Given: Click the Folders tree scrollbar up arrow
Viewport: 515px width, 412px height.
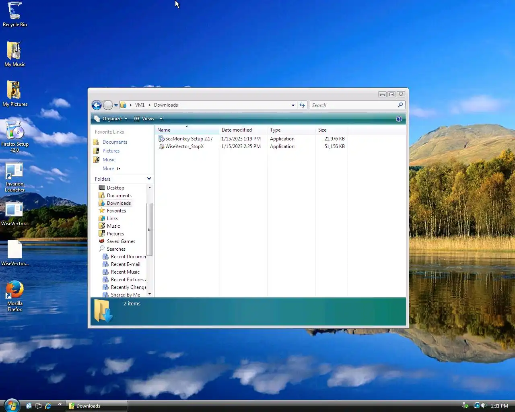Looking at the screenshot, I should pyautogui.click(x=150, y=187).
